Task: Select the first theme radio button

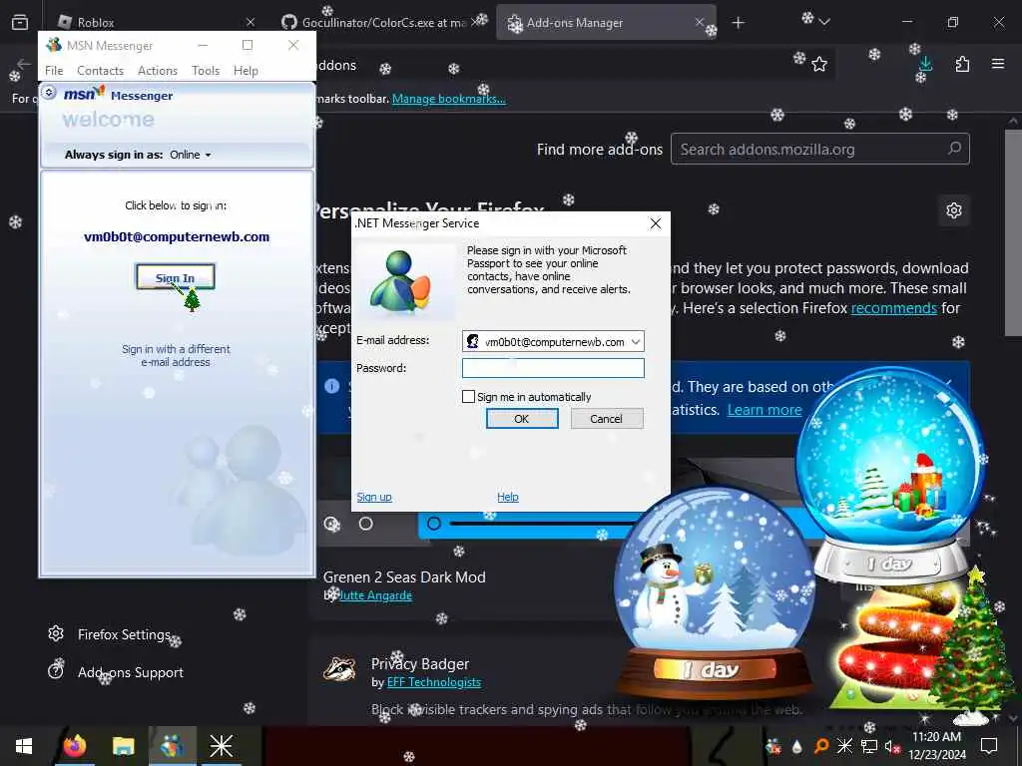Action: (x=331, y=523)
